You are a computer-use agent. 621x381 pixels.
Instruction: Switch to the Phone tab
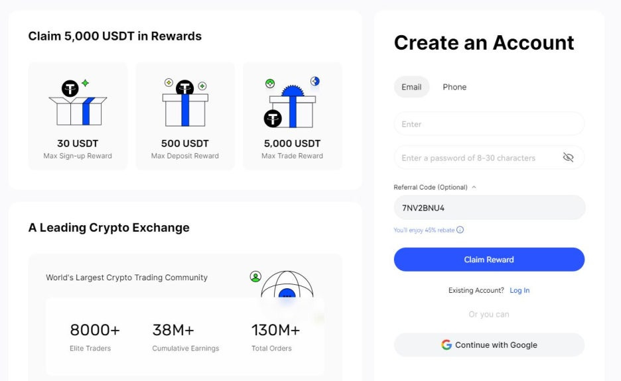click(x=454, y=87)
